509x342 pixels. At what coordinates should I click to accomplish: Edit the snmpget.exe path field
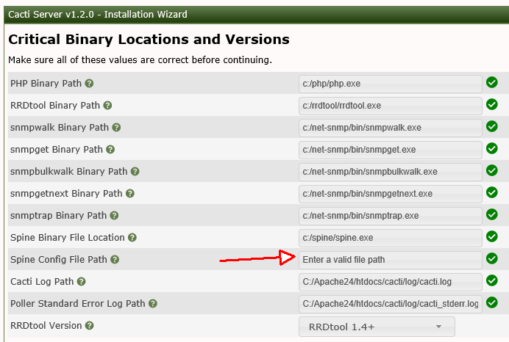390,150
